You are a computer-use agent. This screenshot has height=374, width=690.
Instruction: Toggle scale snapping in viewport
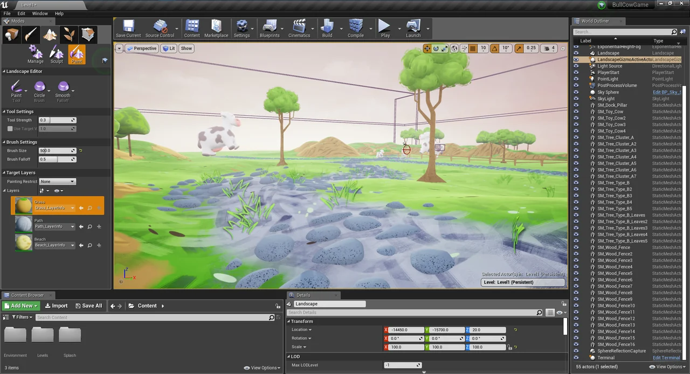(519, 49)
